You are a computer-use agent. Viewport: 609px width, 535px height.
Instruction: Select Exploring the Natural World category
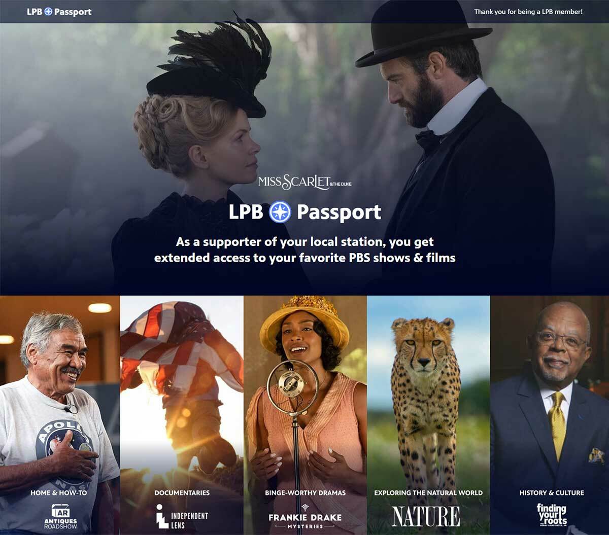pos(428,492)
